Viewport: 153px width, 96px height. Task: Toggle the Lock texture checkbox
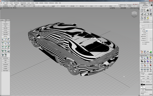coord(147,92)
